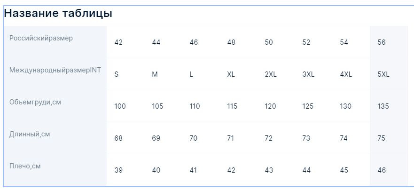Click the Объемгруди,см row label

(35, 102)
